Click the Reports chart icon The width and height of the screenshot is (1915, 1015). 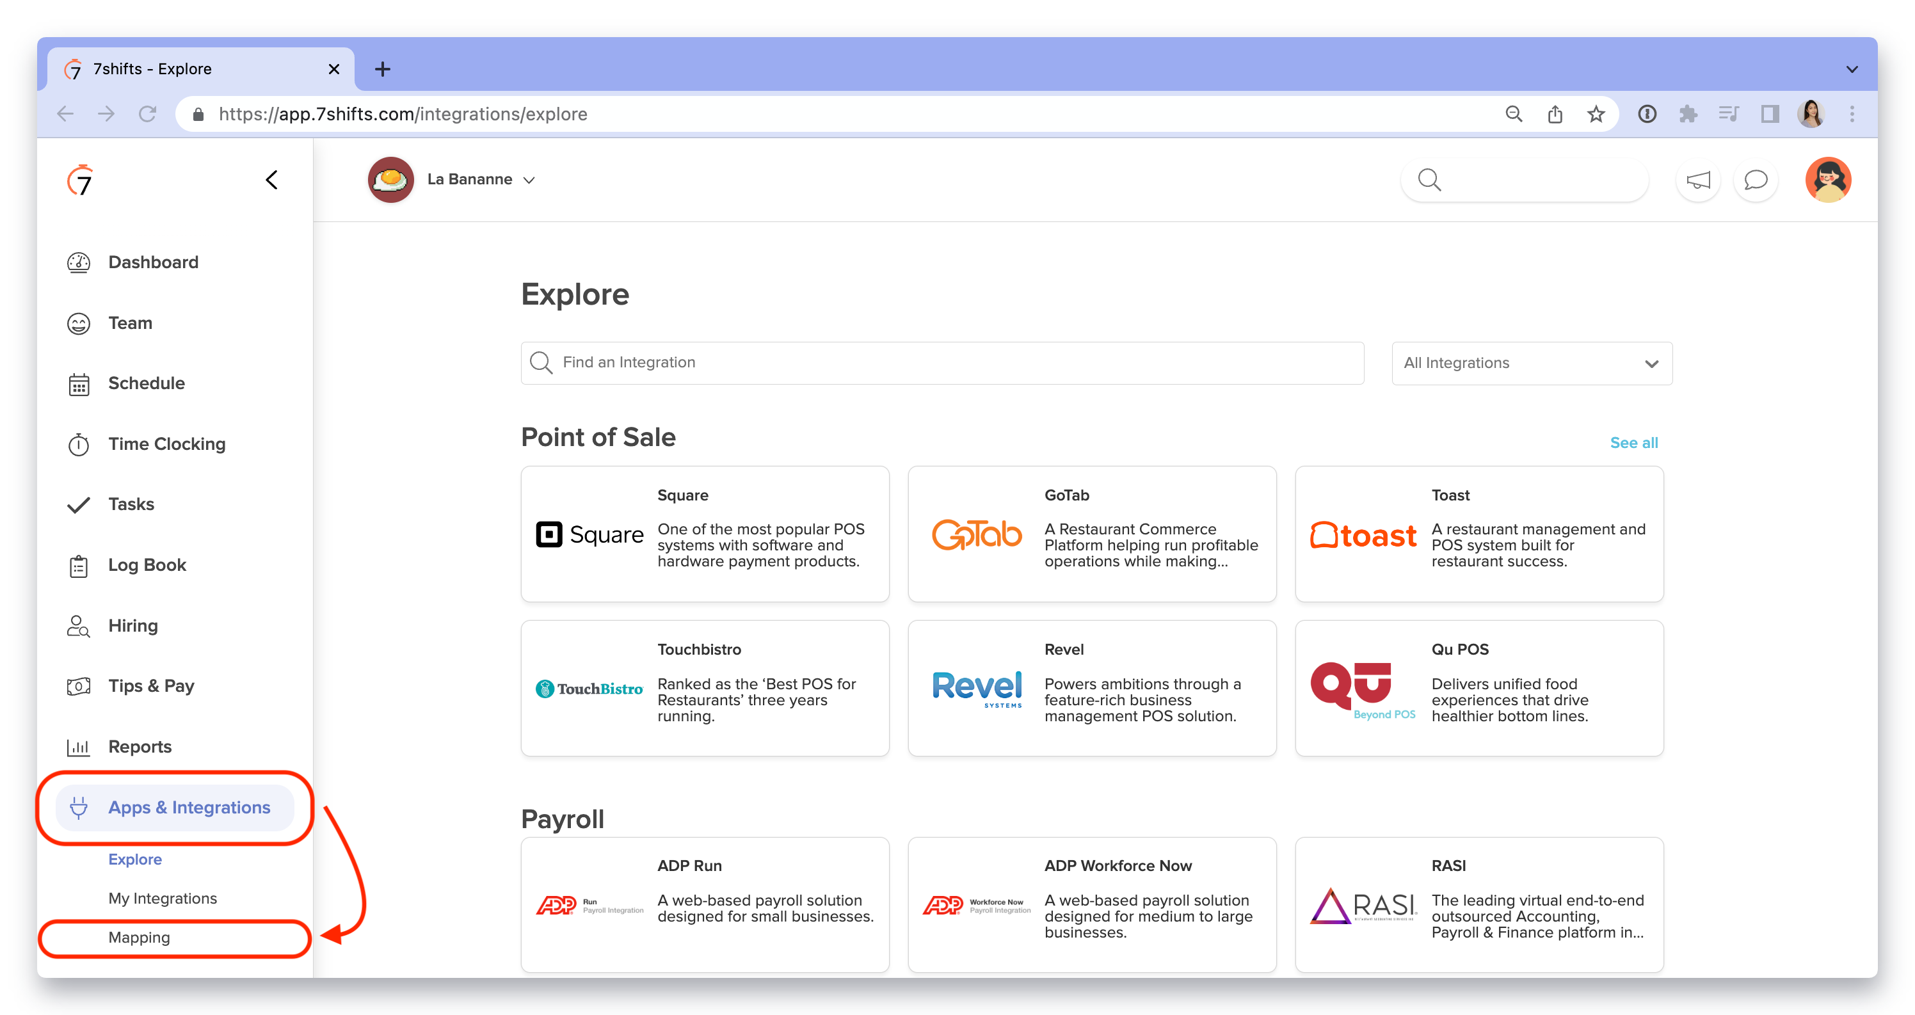79,747
